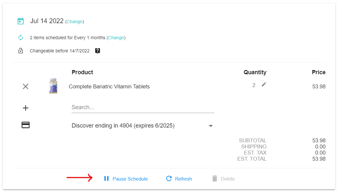Expand the payment method dropdown arrow
This screenshot has height=195, width=342.
pyautogui.click(x=211, y=126)
